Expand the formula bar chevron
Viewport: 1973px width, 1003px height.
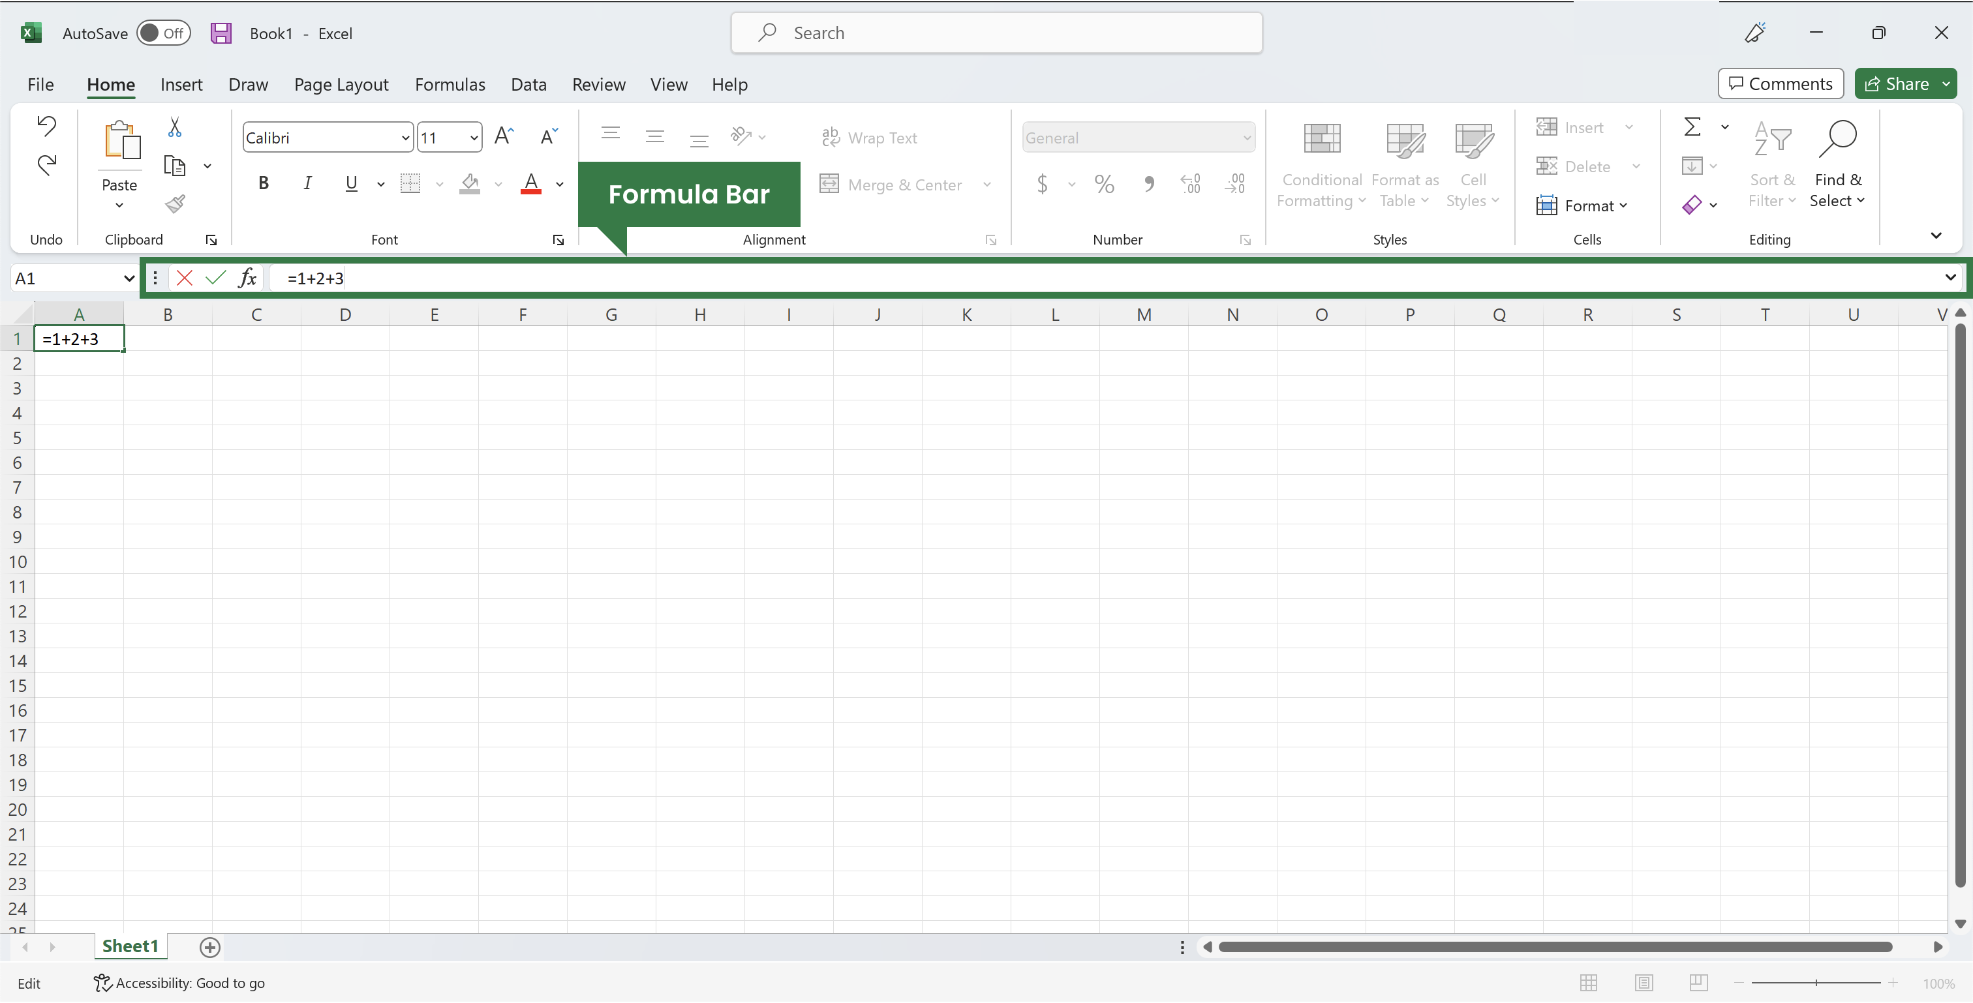[1950, 278]
